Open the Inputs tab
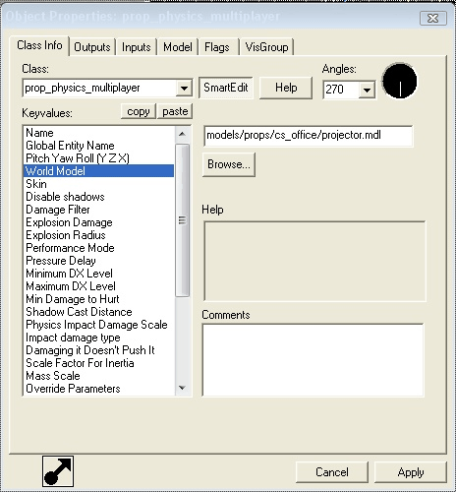Viewport: 456px width, 492px height. coord(137,47)
